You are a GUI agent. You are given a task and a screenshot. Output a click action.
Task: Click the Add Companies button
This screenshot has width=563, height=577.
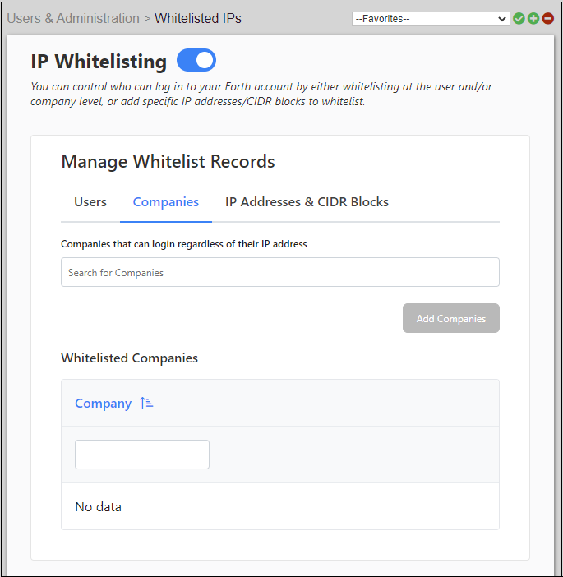pos(450,318)
